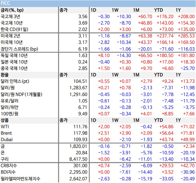The image size is (196, 183).
Task: Click the 필라델피아반도체지수 YTD value -33.05
Action: click(x=166, y=179)
